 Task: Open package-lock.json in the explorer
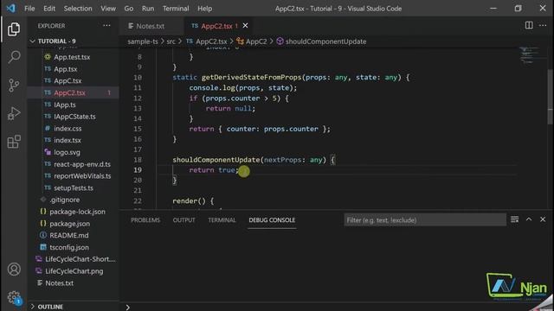(77, 212)
